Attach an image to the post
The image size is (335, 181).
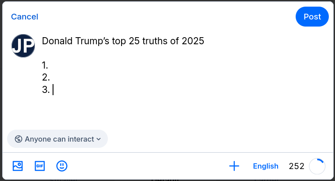[x=18, y=166]
